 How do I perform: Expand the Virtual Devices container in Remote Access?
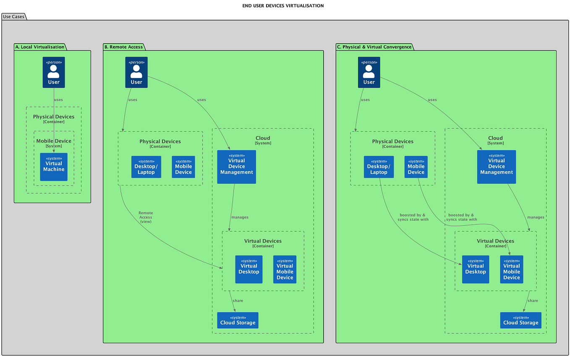click(x=263, y=243)
